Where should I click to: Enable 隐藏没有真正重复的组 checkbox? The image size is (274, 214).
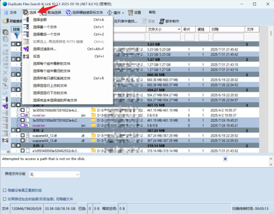coord(5,190)
